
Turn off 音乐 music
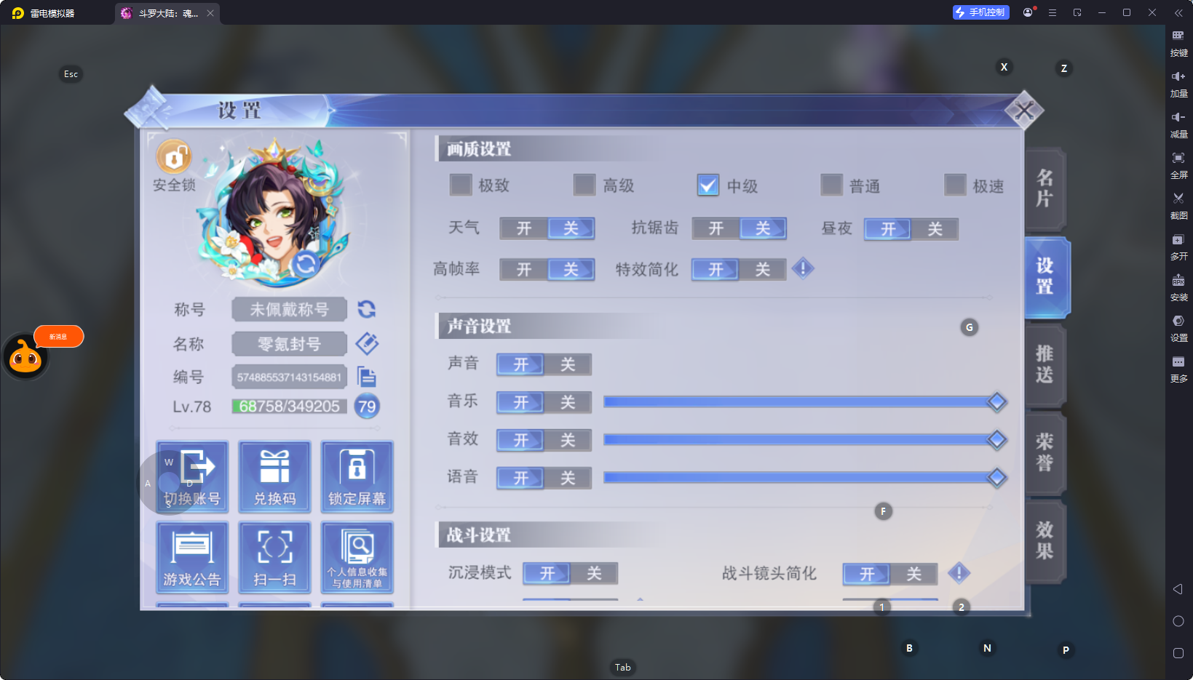pos(567,402)
